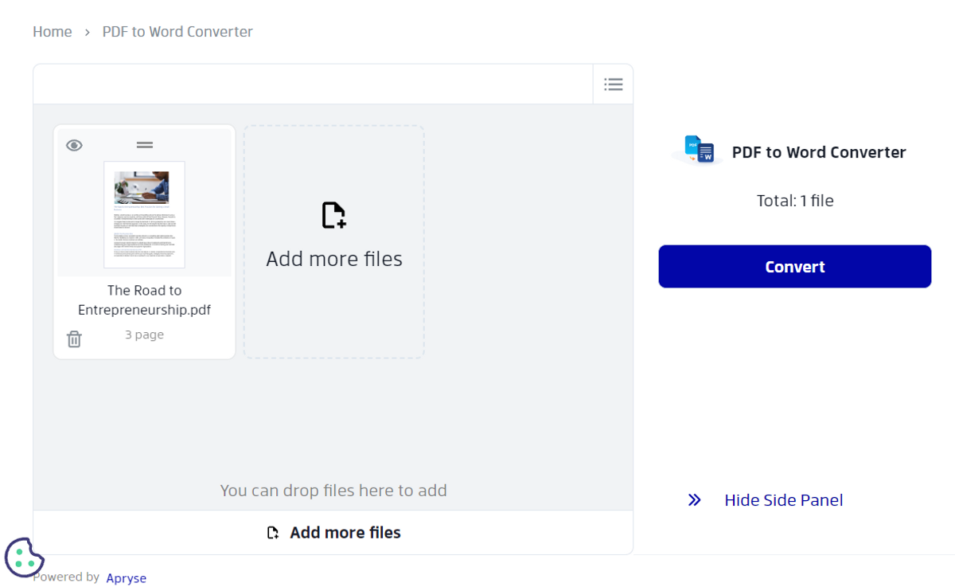Click the thumbnail of The Road to Entrepreneurship.pdf

(x=144, y=215)
